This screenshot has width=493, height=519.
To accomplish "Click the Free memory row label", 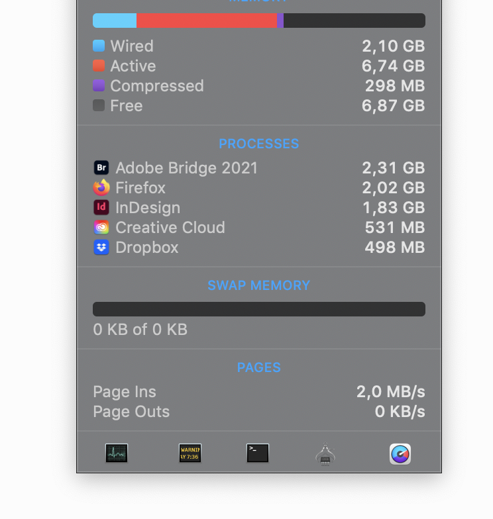I will click(x=126, y=106).
